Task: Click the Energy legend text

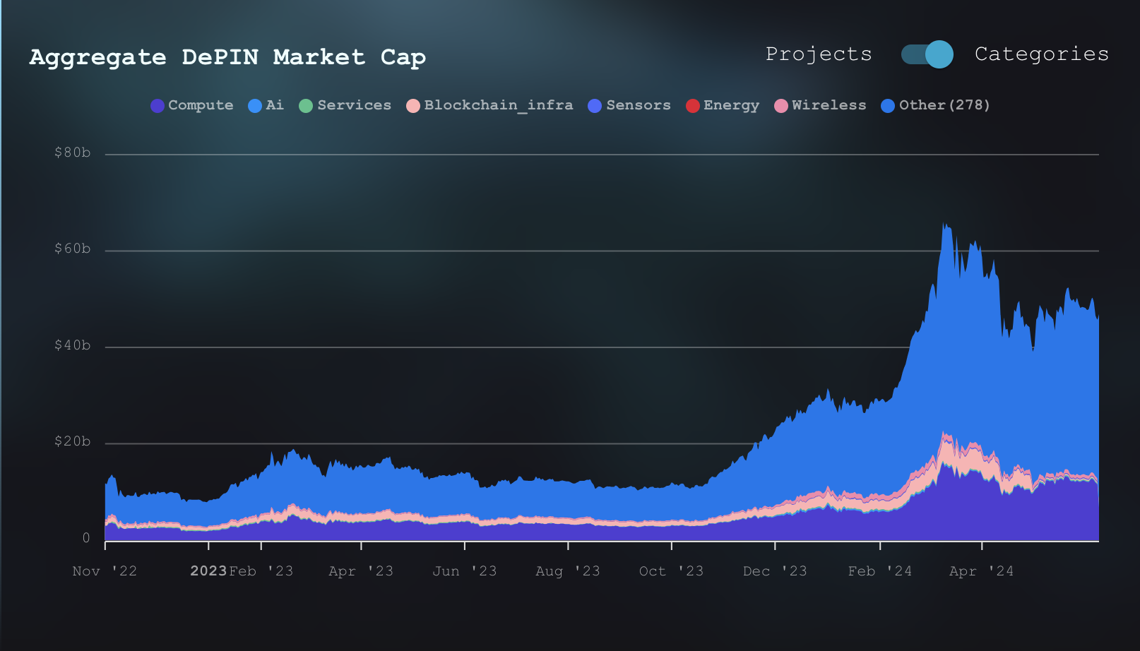Action: click(732, 105)
